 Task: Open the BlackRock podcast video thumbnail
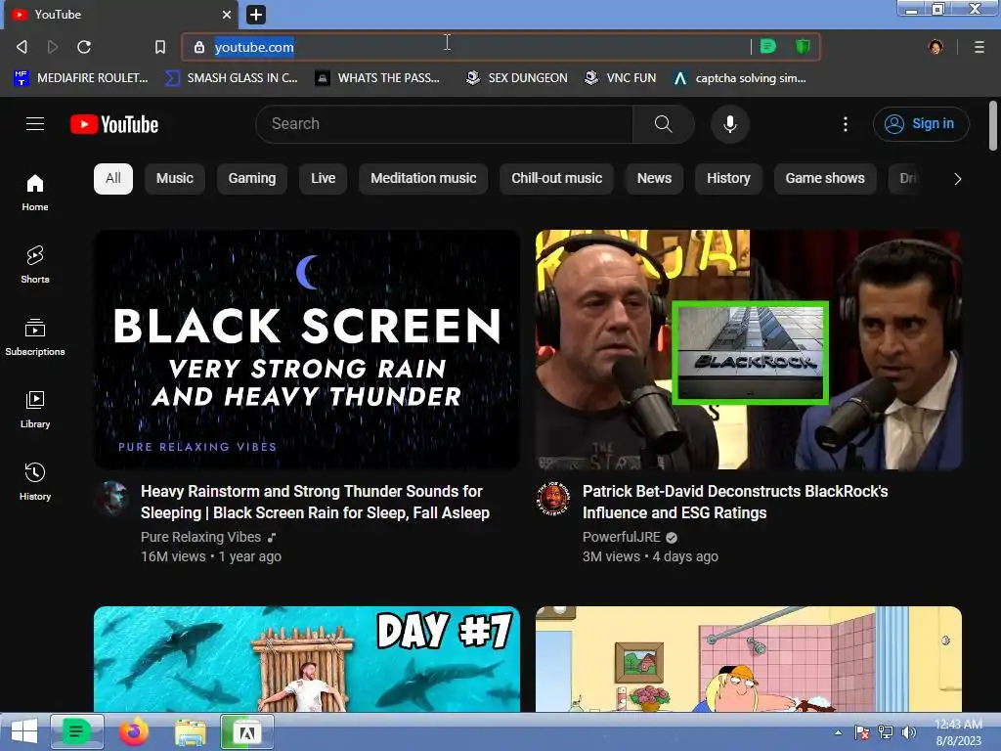pyautogui.click(x=749, y=349)
